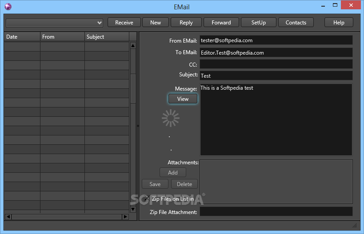The image size is (364, 234).
Task: Click the View button under Message
Action: pos(183,99)
